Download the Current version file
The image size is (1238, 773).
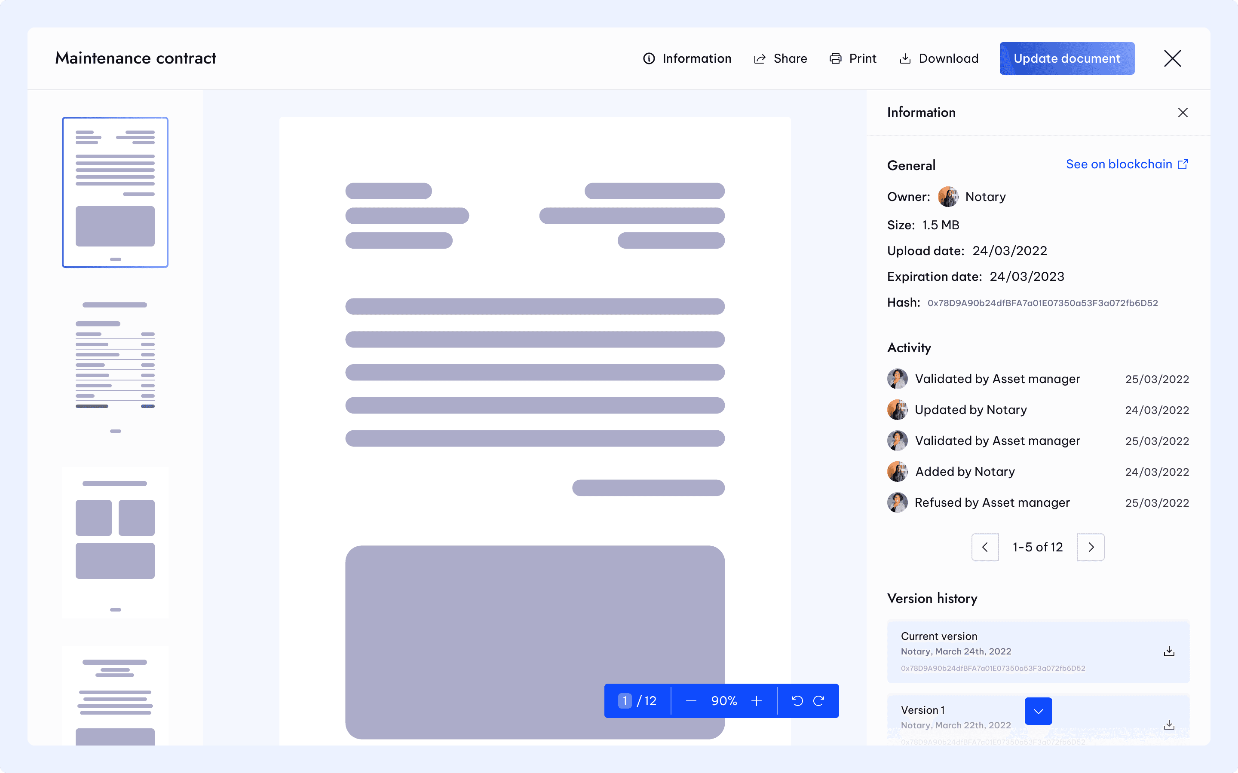pyautogui.click(x=1169, y=651)
